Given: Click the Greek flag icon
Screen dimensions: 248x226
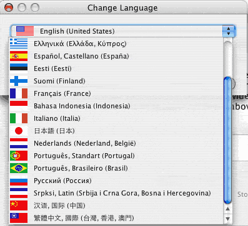Looking at the screenshot, I should (x=19, y=44).
